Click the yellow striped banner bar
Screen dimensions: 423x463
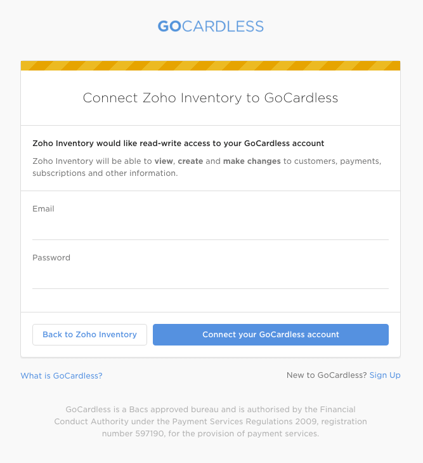click(211, 65)
